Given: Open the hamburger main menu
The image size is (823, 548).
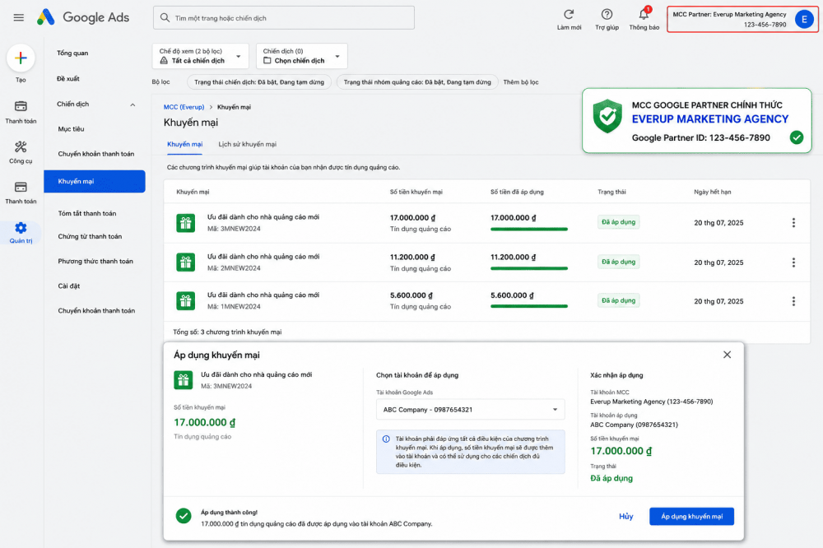Looking at the screenshot, I should click(19, 18).
